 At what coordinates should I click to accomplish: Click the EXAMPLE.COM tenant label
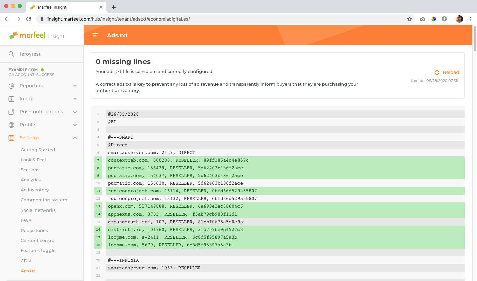tap(23, 70)
